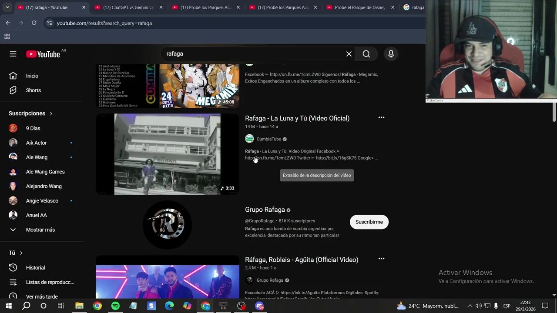557x313 pixels.
Task: Open the Grupo Rafaga round channel logo
Action: [x=168, y=225]
